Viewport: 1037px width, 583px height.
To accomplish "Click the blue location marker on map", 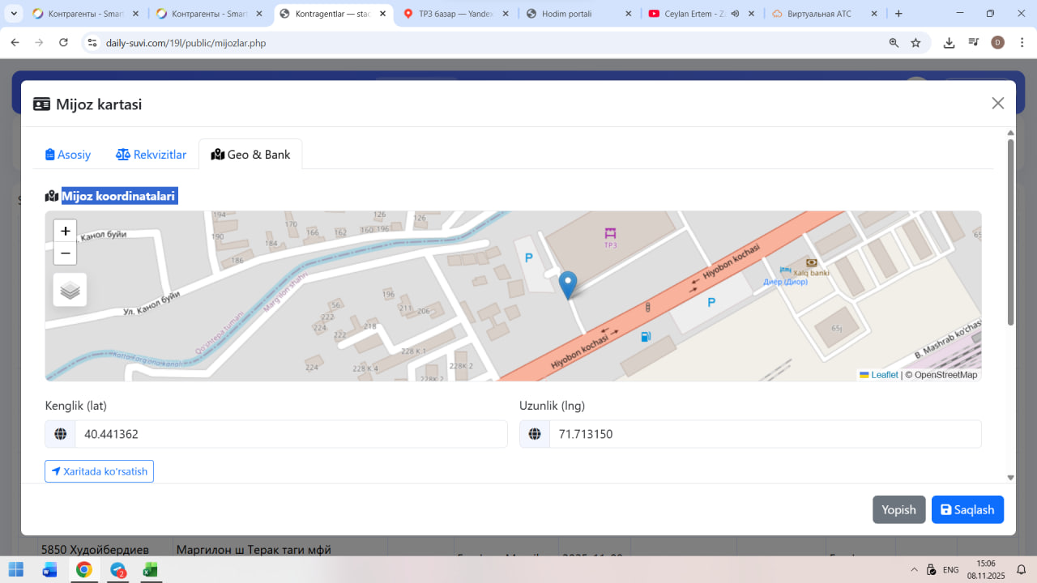I will [568, 284].
